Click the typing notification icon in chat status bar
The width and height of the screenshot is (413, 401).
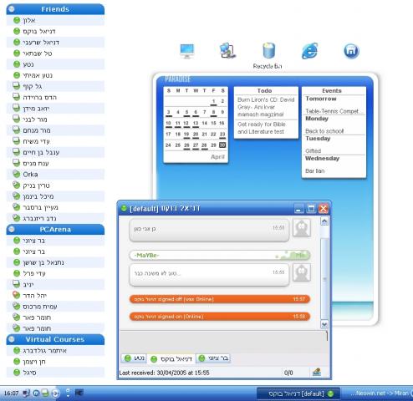click(317, 372)
